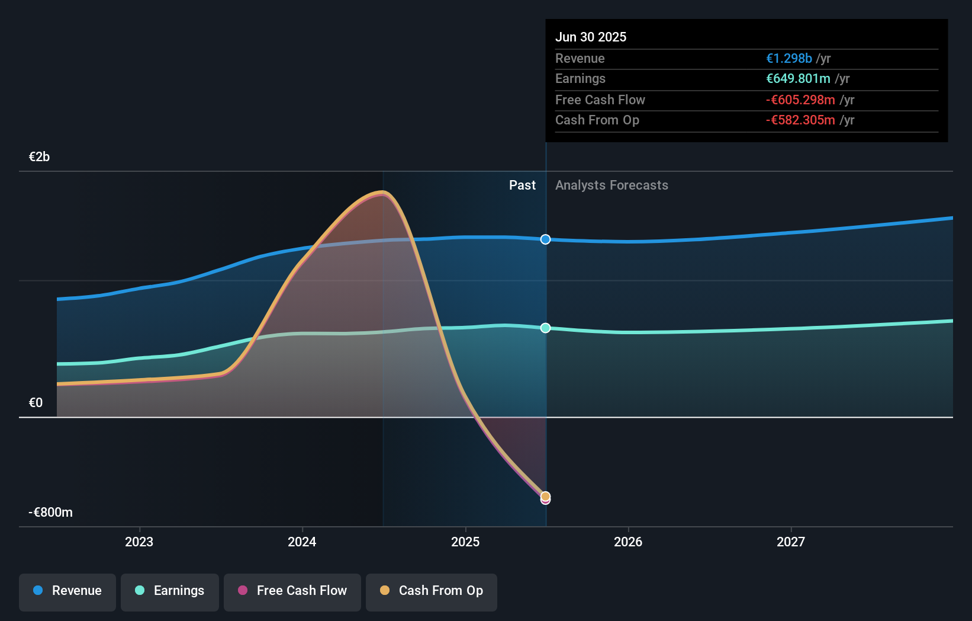Toggle the Free Cash Flow legend item

(x=292, y=592)
